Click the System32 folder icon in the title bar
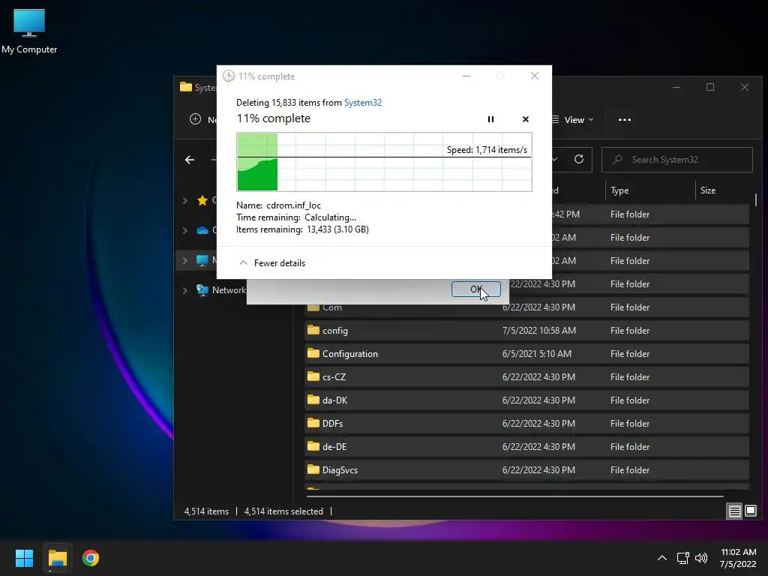768x576 pixels. pos(186,87)
